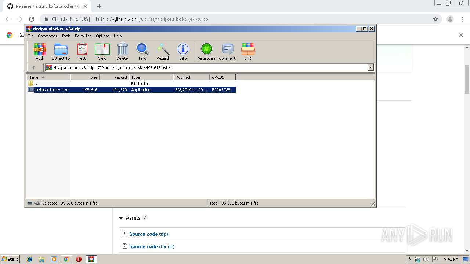This screenshot has width=470, height=264.
Task: Click the packed size 194,379 cell
Action: pos(119,90)
